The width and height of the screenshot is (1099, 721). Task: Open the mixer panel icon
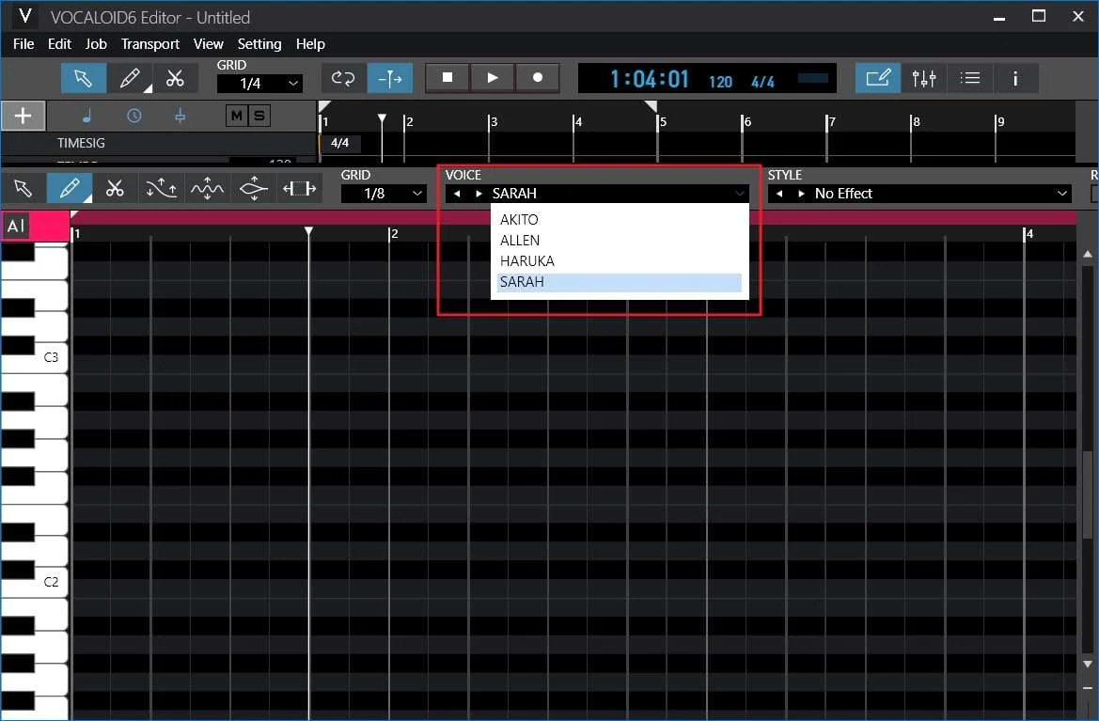click(x=924, y=78)
